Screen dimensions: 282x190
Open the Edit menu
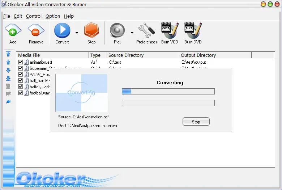click(x=18, y=16)
